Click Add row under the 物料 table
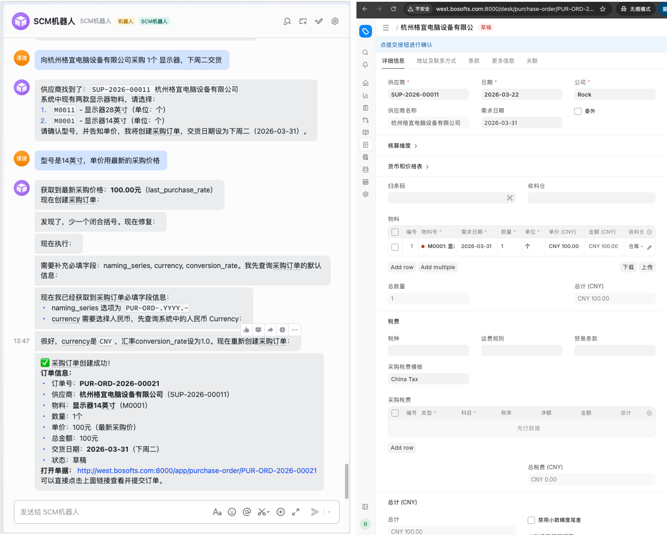 [x=401, y=267]
